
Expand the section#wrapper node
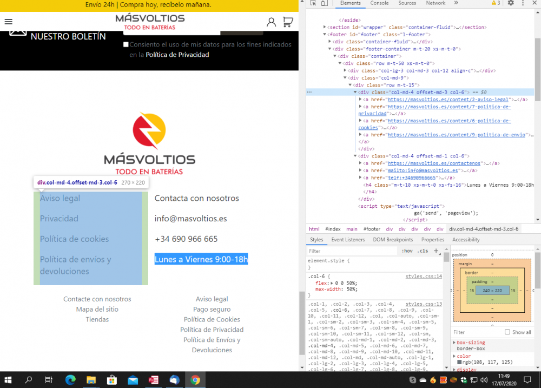click(x=325, y=27)
